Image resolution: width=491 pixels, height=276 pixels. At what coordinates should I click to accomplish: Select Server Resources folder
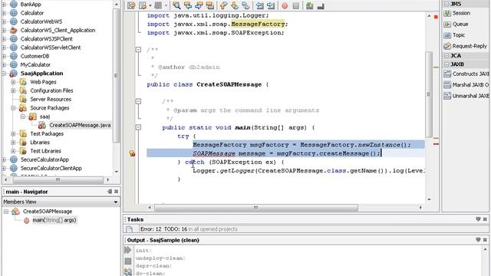click(x=51, y=99)
